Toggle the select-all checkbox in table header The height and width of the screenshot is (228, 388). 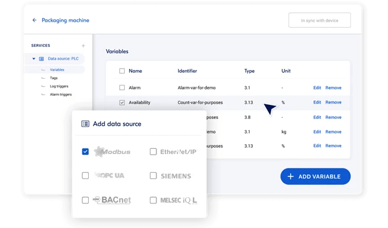(122, 71)
